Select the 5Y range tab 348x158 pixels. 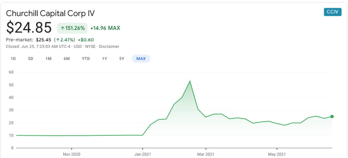click(x=122, y=59)
